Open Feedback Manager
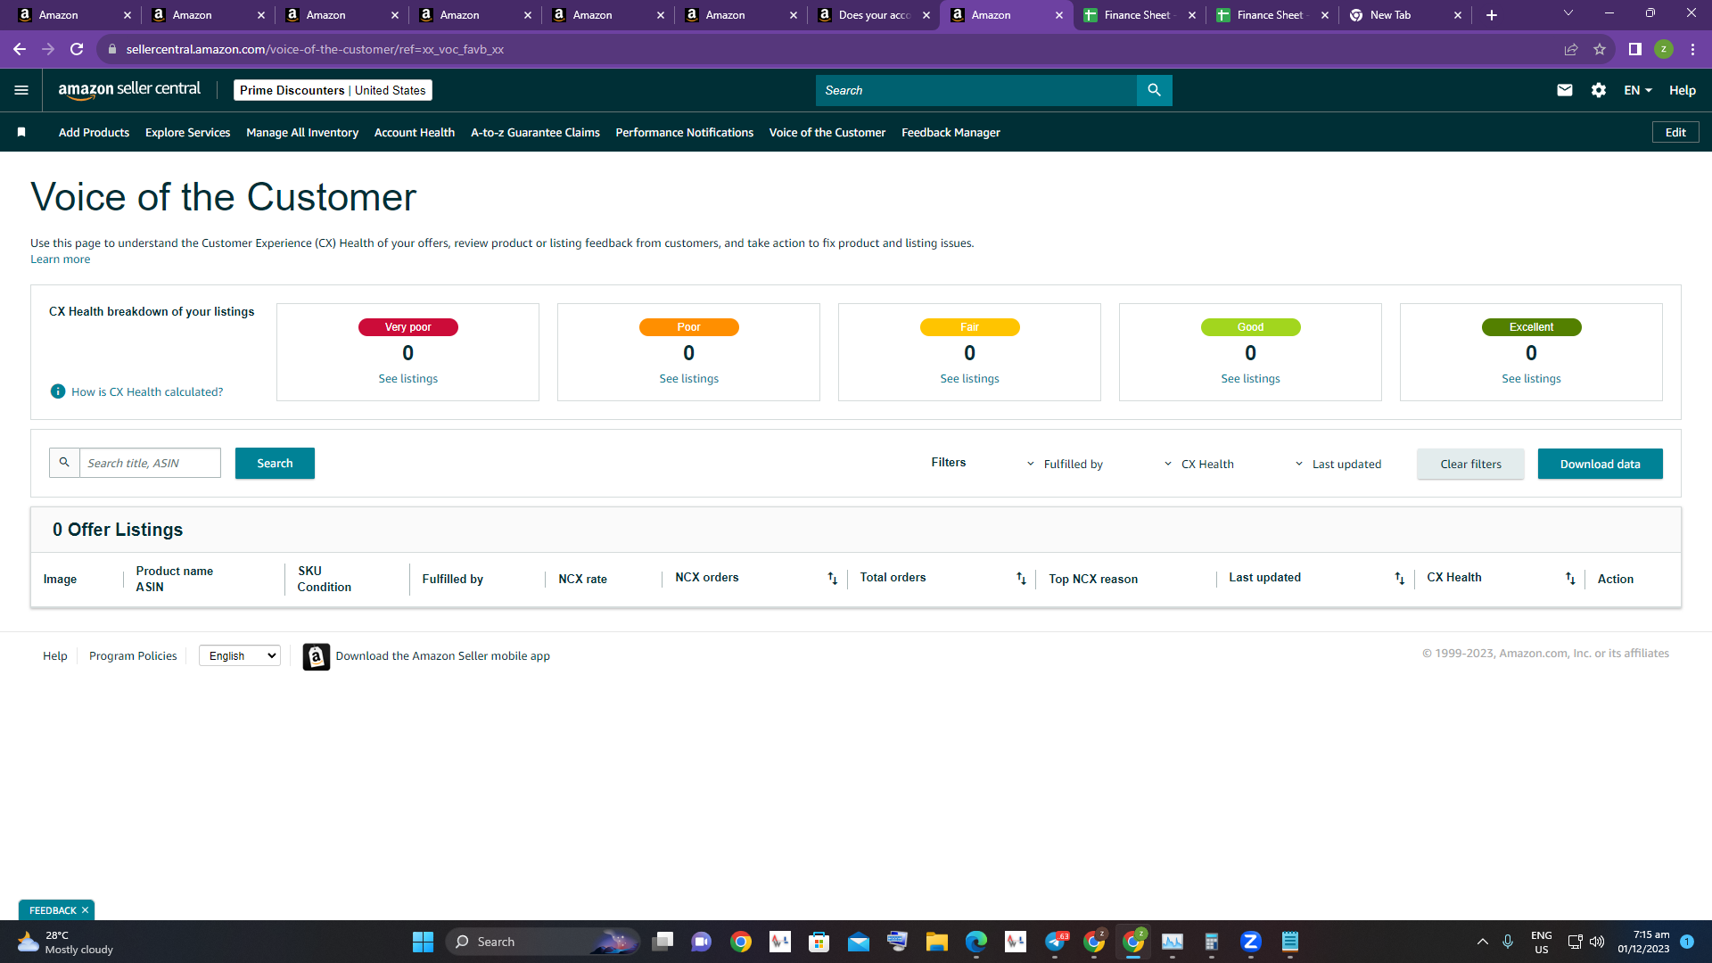1712x963 pixels. (951, 132)
